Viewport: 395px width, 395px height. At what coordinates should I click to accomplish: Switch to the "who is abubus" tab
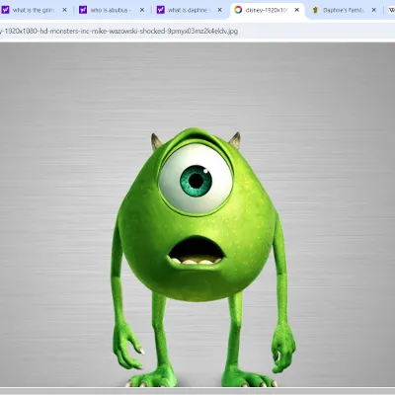click(x=111, y=10)
